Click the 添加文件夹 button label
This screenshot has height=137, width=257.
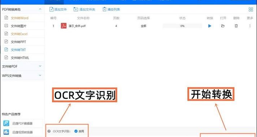click(x=87, y=9)
